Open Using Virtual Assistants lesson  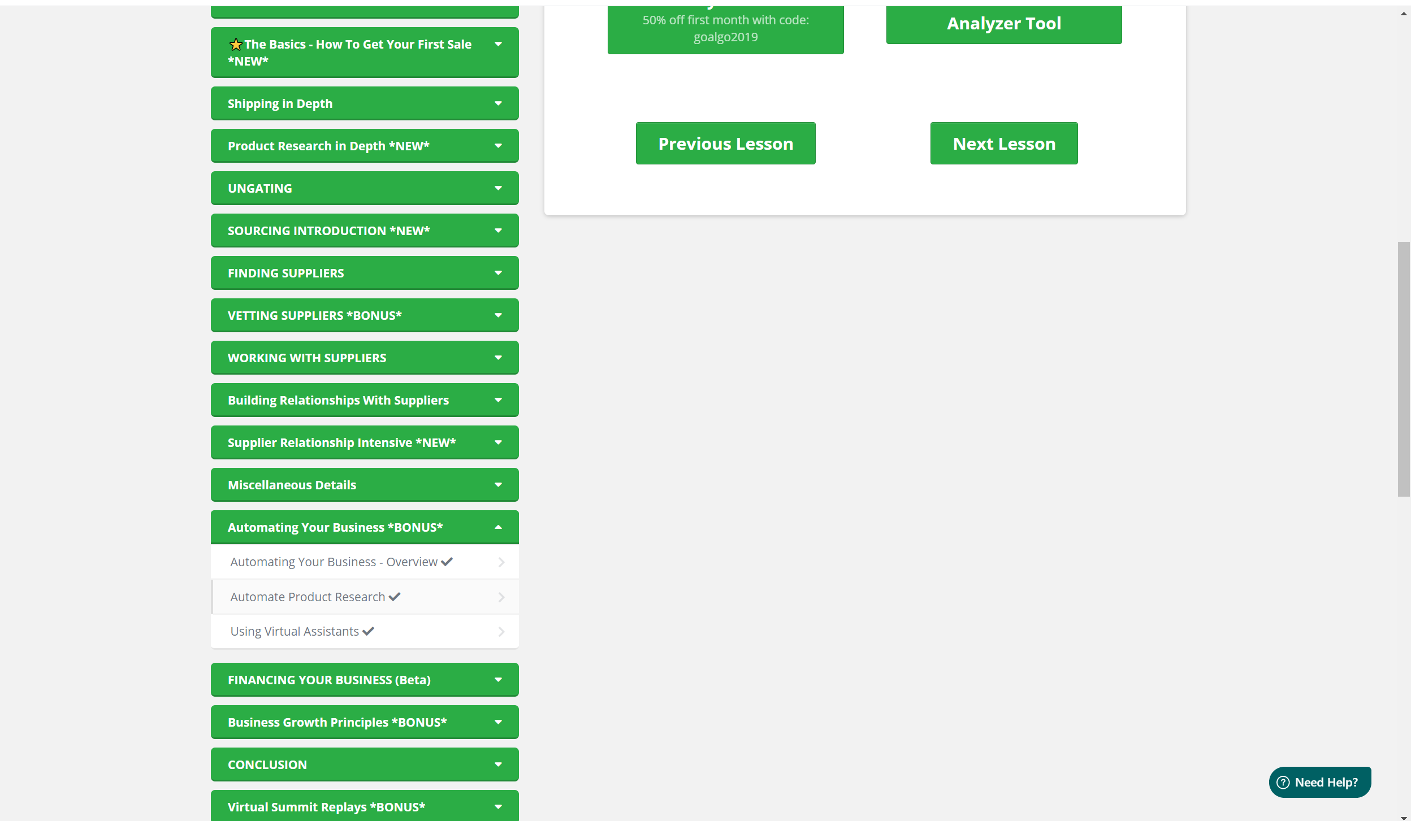(x=295, y=631)
